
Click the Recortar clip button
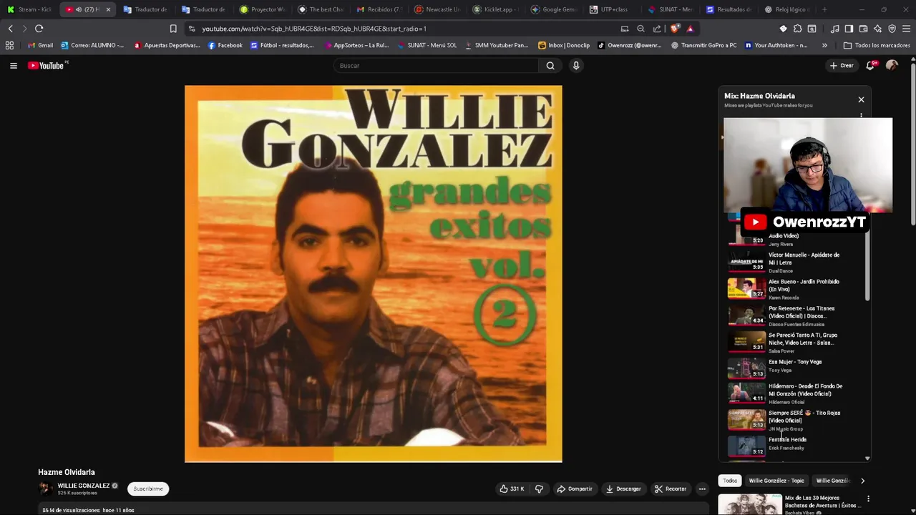pos(671,489)
